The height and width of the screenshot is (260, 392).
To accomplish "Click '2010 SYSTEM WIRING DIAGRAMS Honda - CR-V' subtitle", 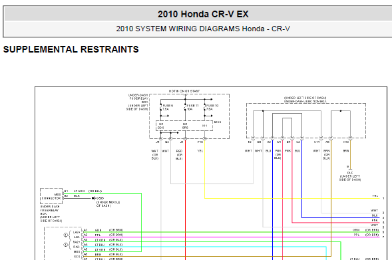I will (x=203, y=29).
